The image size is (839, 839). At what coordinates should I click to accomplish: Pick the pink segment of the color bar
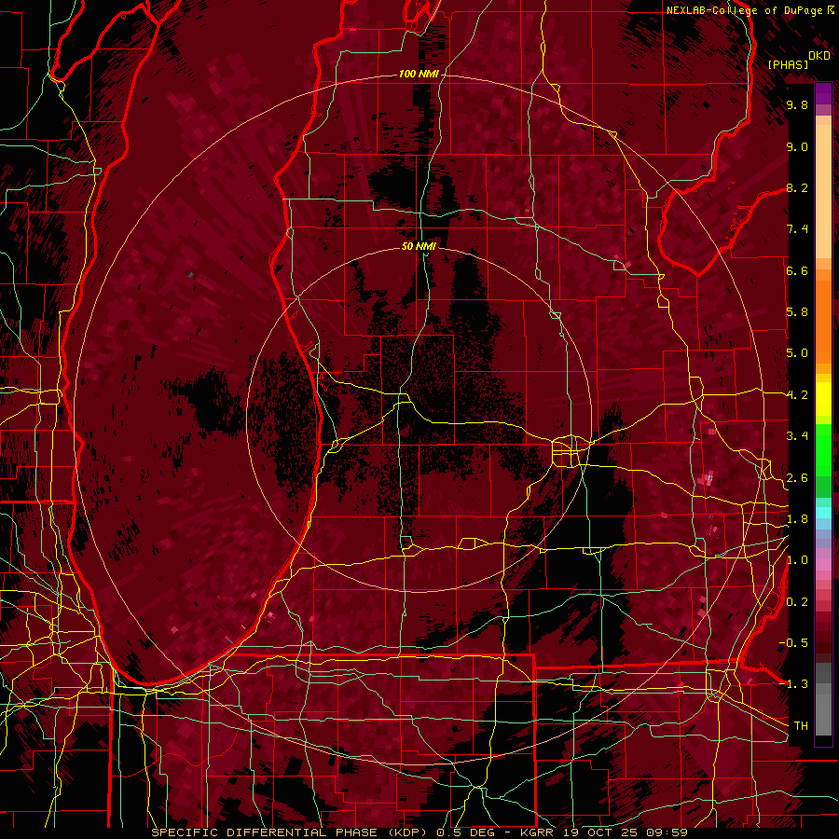click(823, 565)
